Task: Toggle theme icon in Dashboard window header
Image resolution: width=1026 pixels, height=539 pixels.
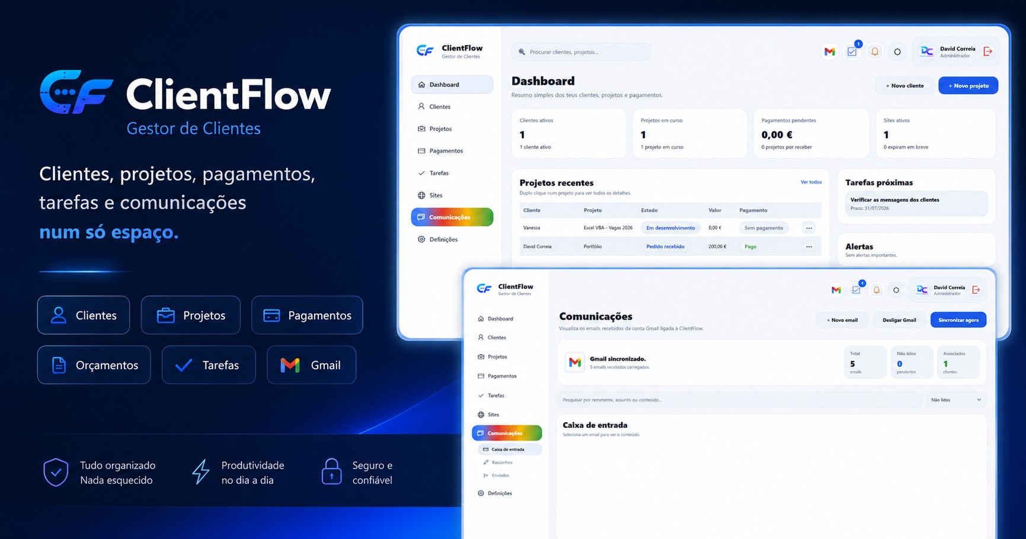Action: (897, 52)
